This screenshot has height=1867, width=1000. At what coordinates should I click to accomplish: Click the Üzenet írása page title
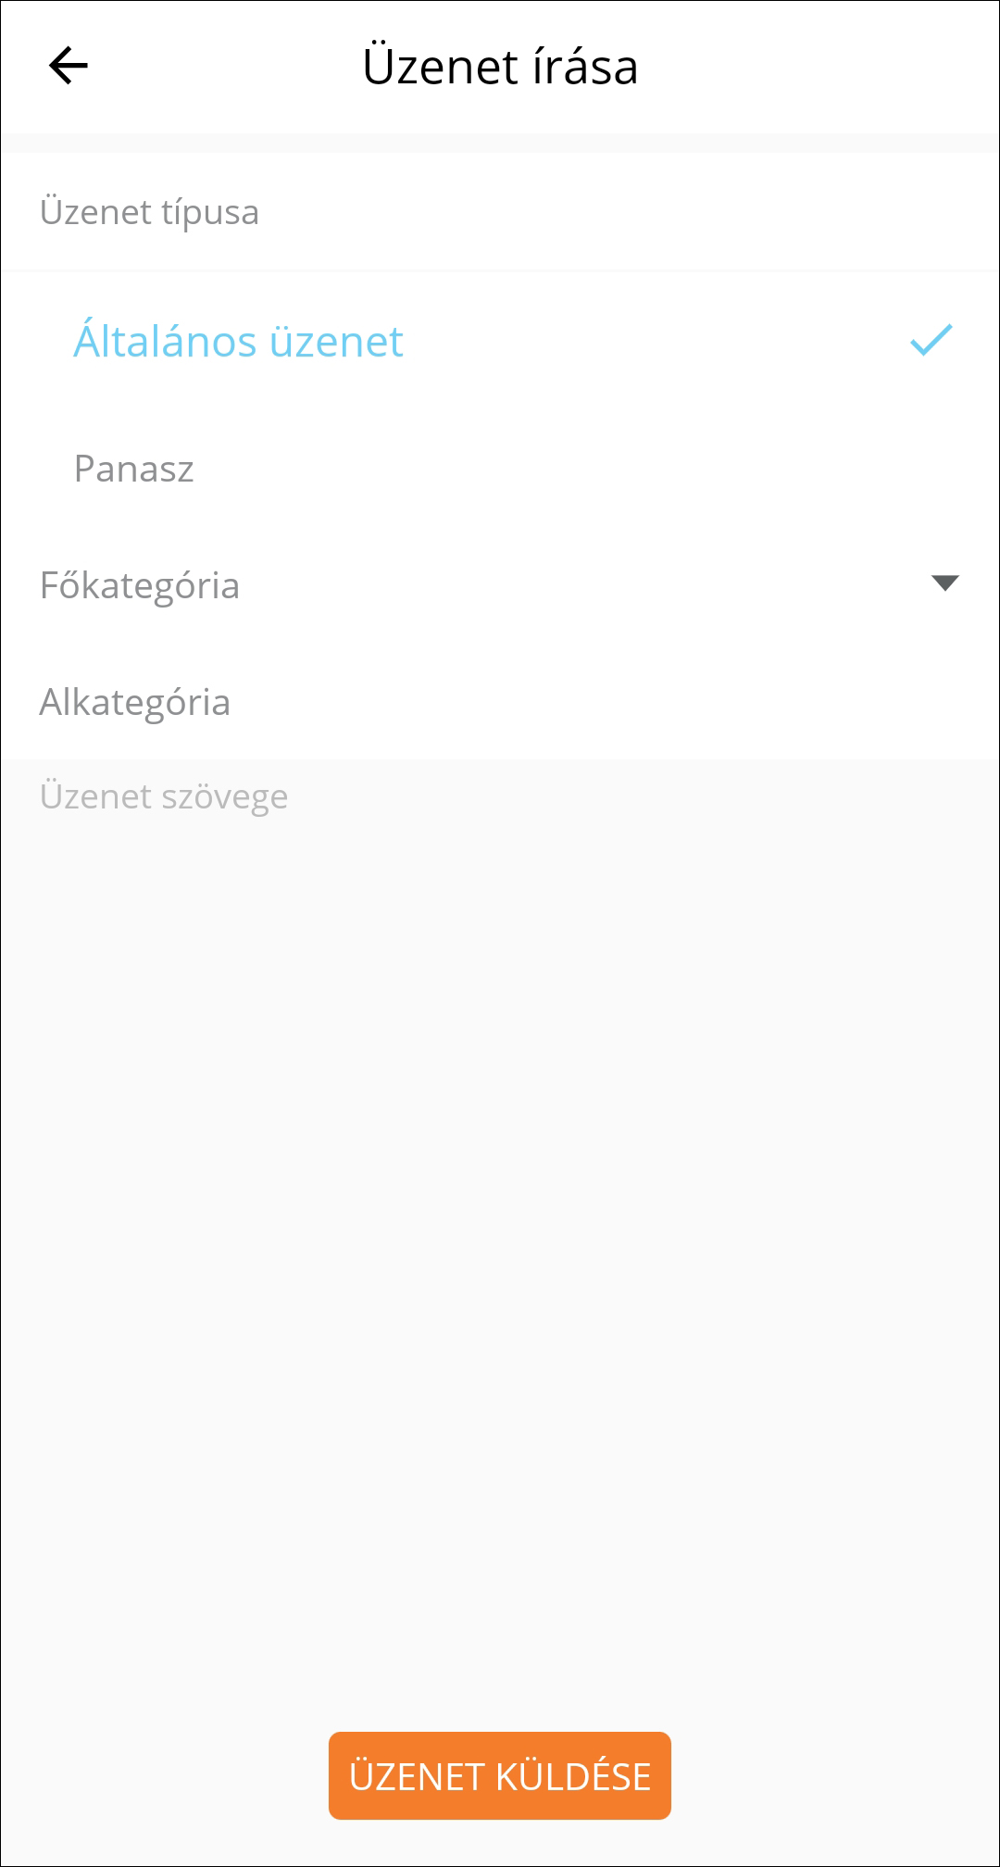tap(500, 67)
